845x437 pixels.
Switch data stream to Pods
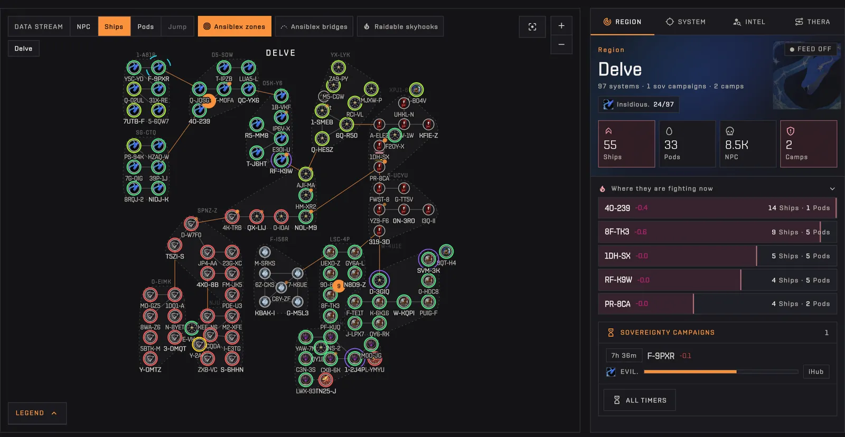point(146,26)
